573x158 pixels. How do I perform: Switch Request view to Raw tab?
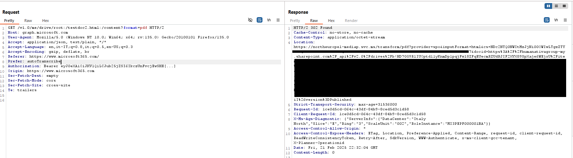coord(28,21)
